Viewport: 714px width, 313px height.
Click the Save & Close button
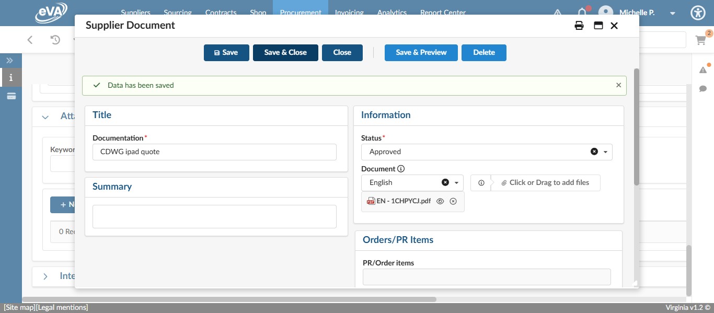(x=285, y=52)
